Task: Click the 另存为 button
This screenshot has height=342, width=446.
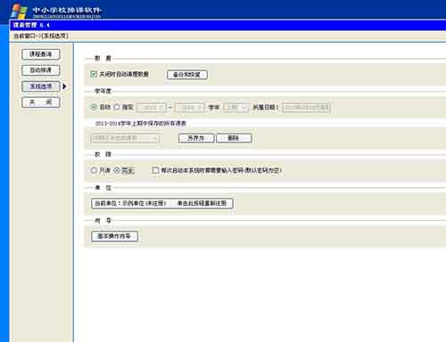Action: coord(196,138)
